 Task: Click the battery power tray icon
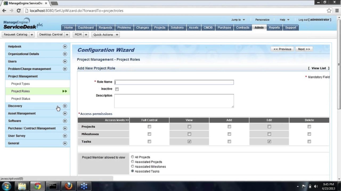pos(310,186)
